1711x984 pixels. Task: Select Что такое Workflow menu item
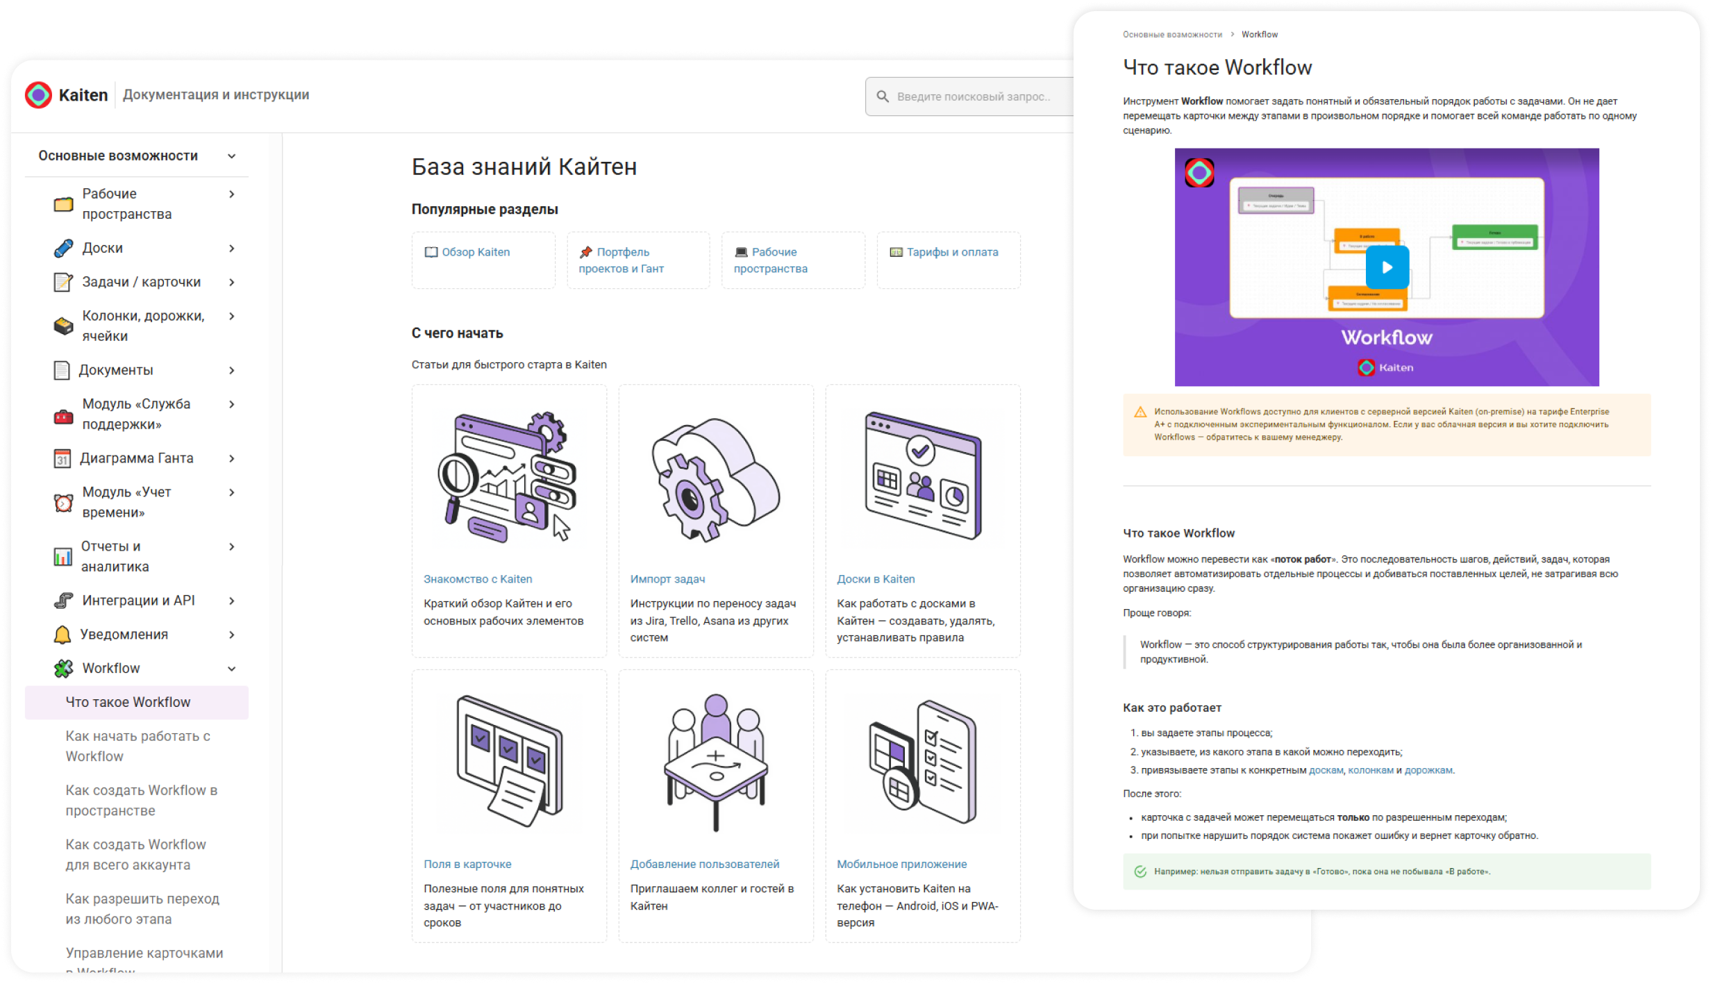coord(128,702)
